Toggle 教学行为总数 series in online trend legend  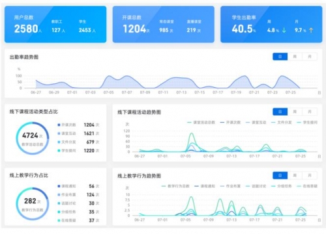175,186
